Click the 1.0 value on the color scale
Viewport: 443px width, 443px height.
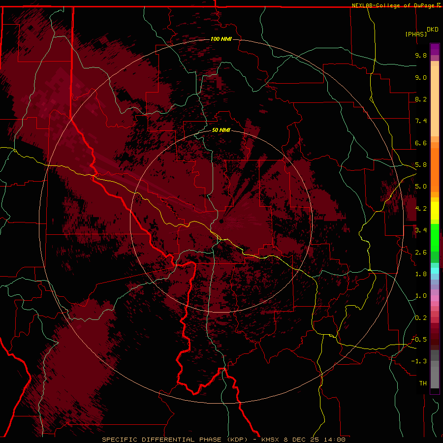[421, 296]
